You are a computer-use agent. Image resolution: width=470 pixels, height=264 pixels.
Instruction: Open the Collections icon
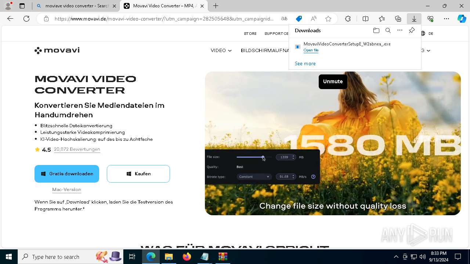click(x=398, y=19)
